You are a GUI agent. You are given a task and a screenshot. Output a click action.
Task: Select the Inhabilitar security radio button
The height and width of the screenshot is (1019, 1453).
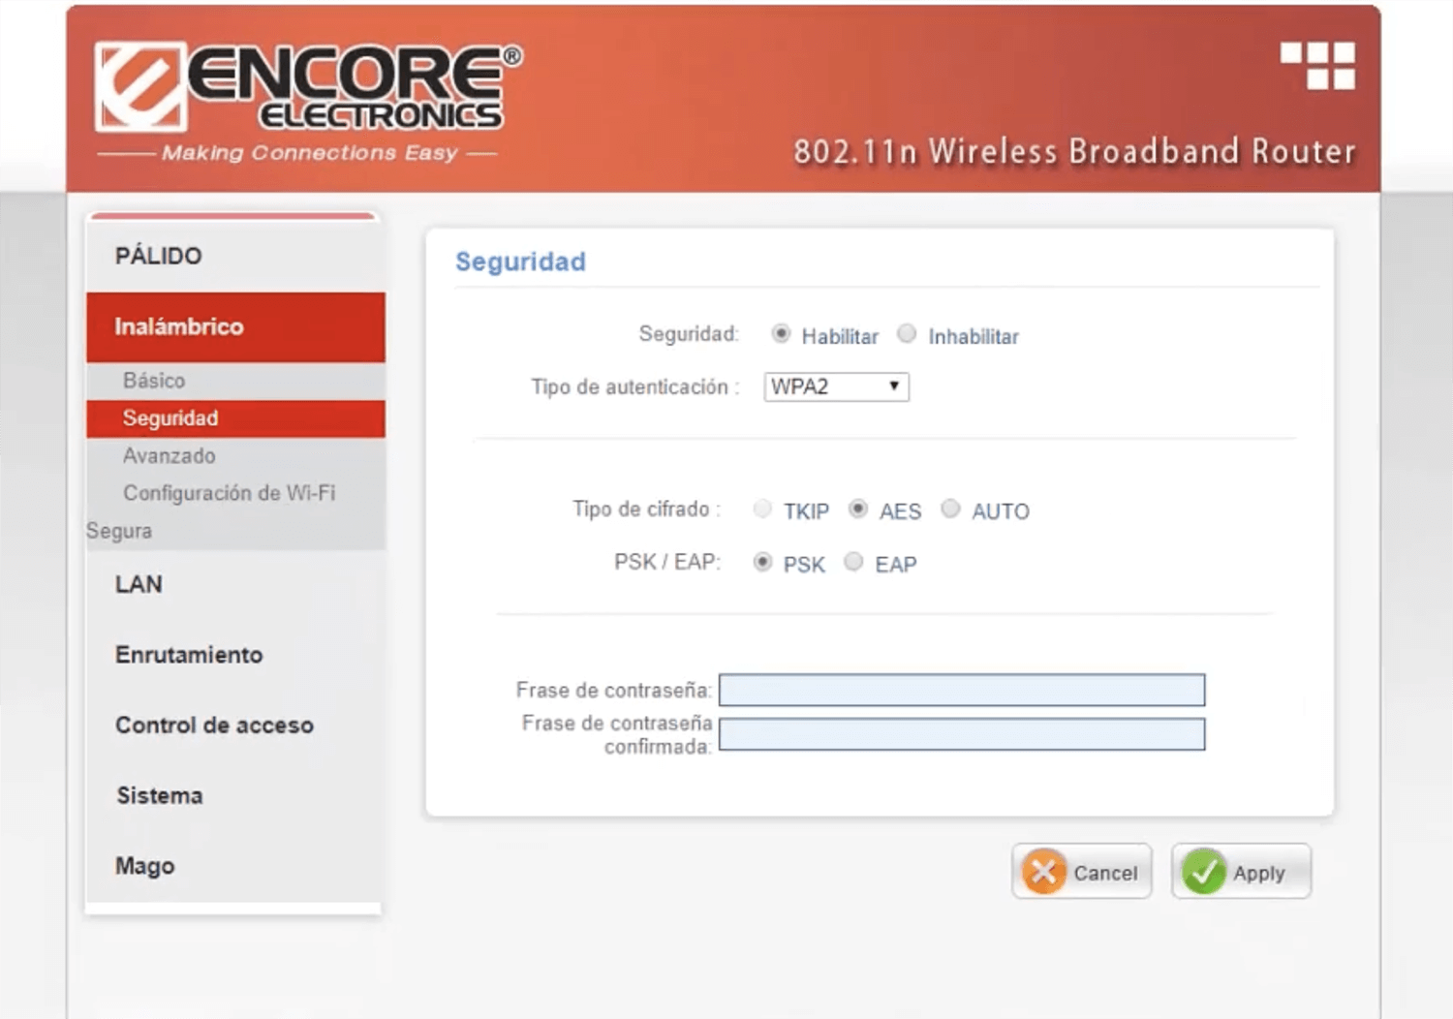point(907,334)
